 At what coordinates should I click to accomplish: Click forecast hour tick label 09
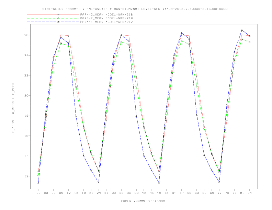(x=61, y=193)
